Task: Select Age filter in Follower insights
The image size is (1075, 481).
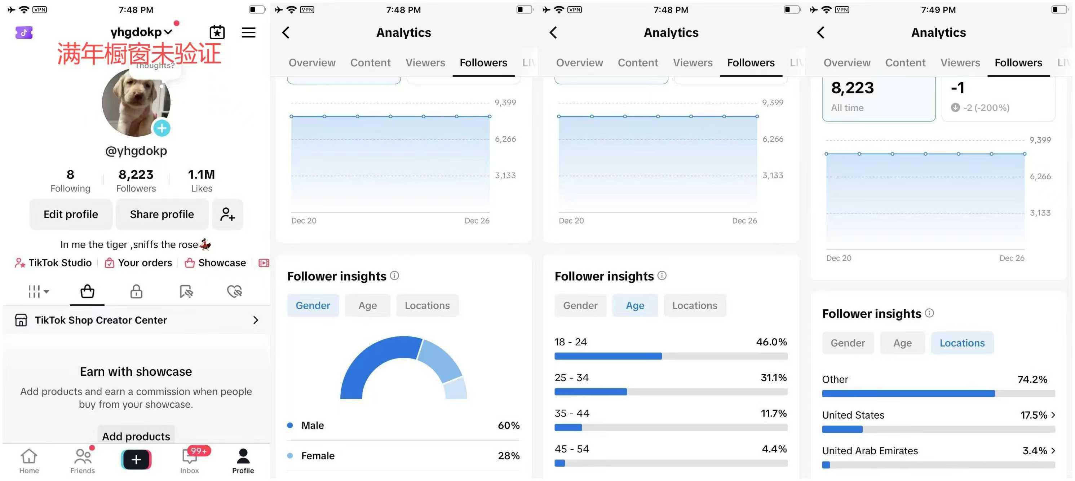Action: point(634,305)
